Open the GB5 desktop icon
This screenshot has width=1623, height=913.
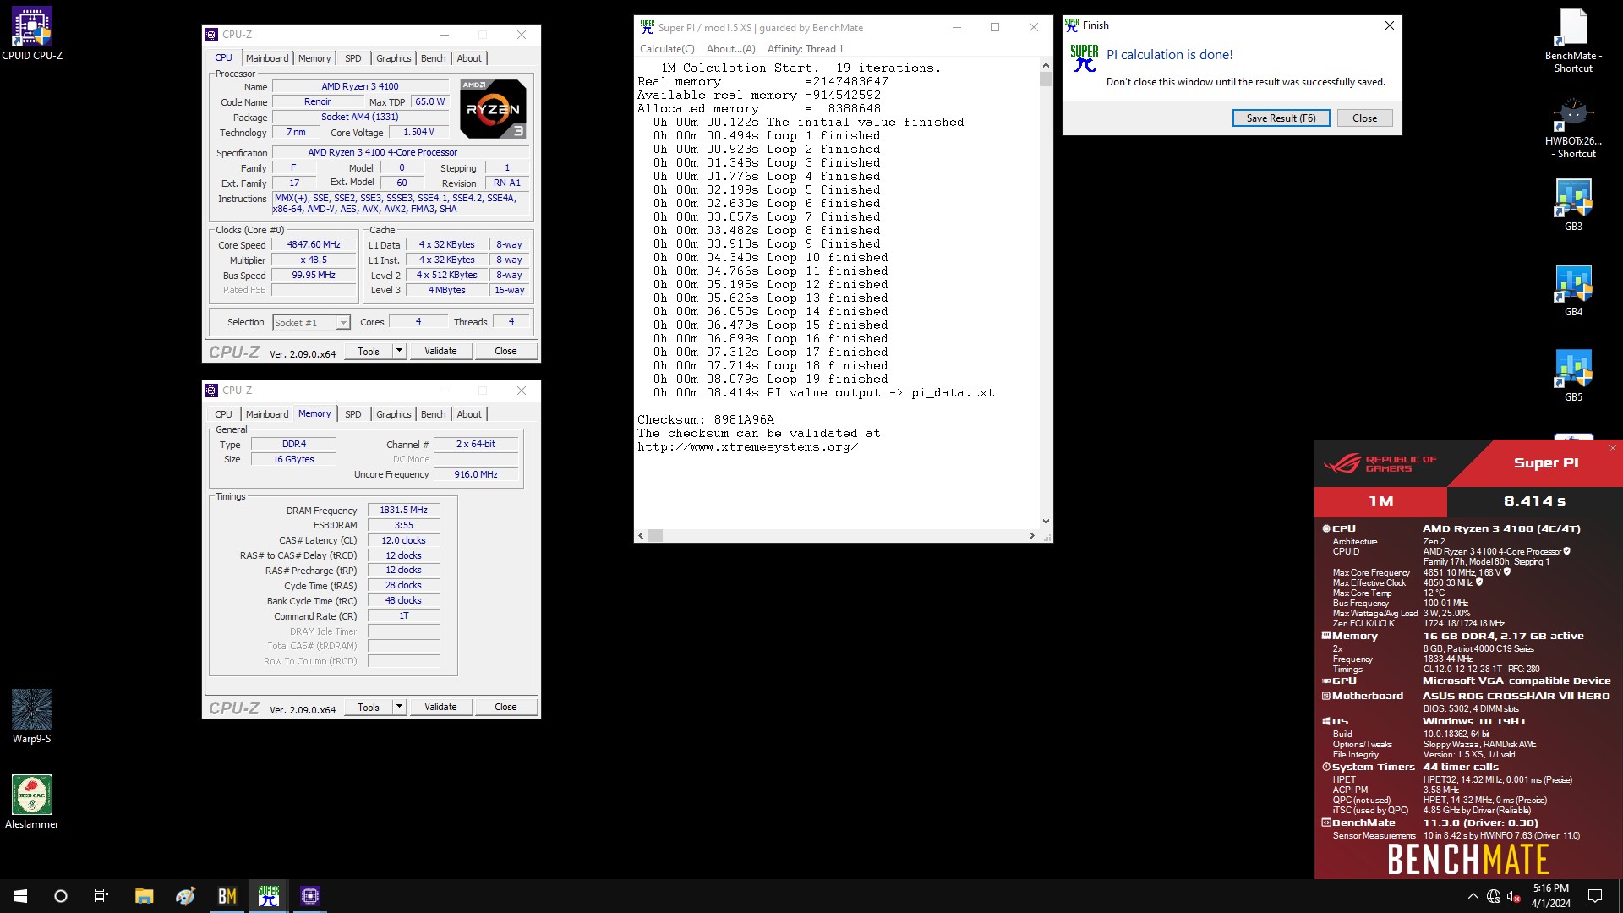(x=1573, y=375)
